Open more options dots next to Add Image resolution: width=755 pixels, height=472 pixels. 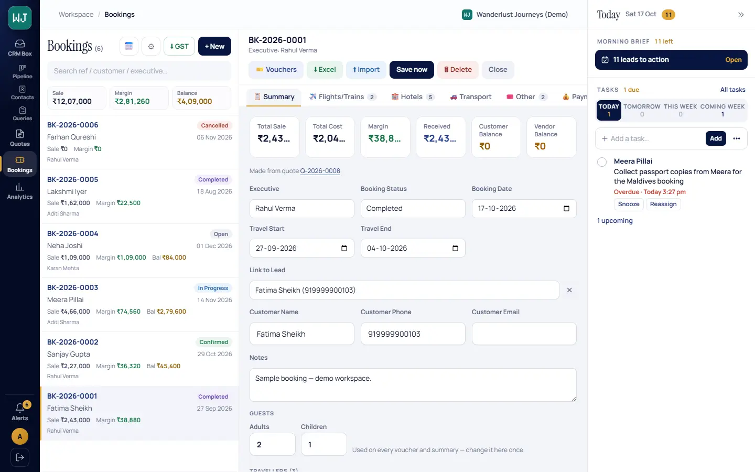pos(737,138)
